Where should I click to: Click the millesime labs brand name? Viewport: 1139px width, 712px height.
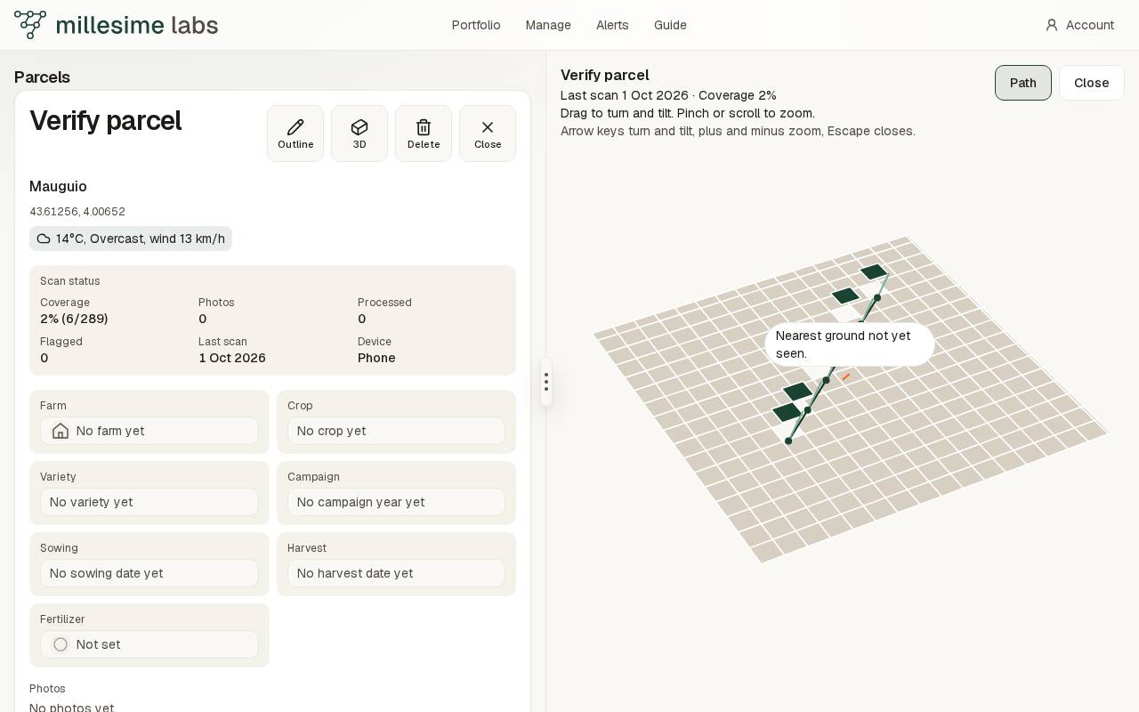[137, 25]
